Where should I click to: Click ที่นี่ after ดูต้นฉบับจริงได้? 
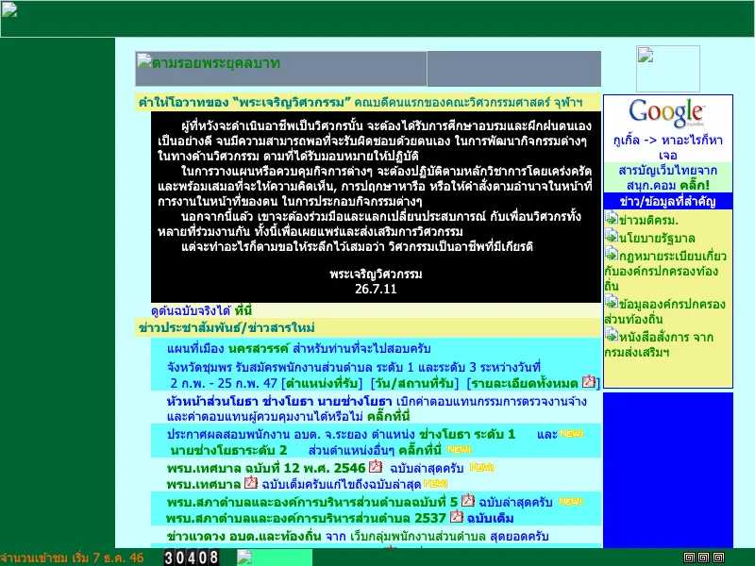pyautogui.click(x=243, y=310)
